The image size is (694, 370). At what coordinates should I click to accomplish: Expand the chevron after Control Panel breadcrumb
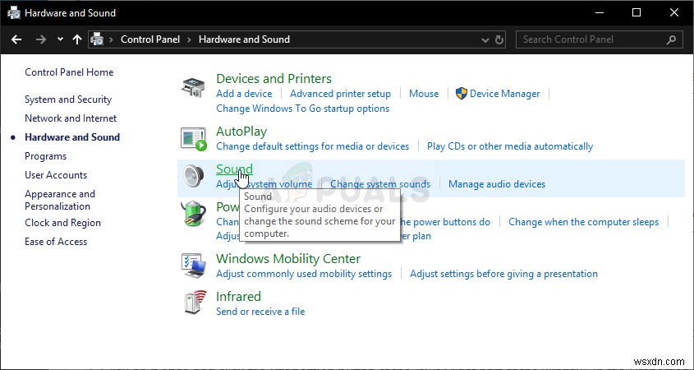tap(189, 39)
